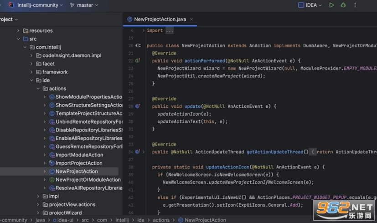Select ShowModulePropertiesAction class in tree
This screenshot has height=223, width=377.
89,97
